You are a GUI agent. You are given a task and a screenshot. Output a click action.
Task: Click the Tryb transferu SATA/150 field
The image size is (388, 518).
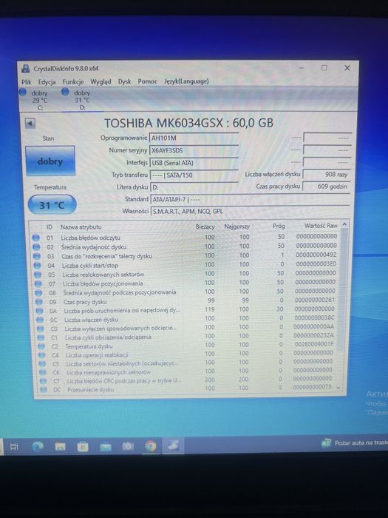[194, 175]
